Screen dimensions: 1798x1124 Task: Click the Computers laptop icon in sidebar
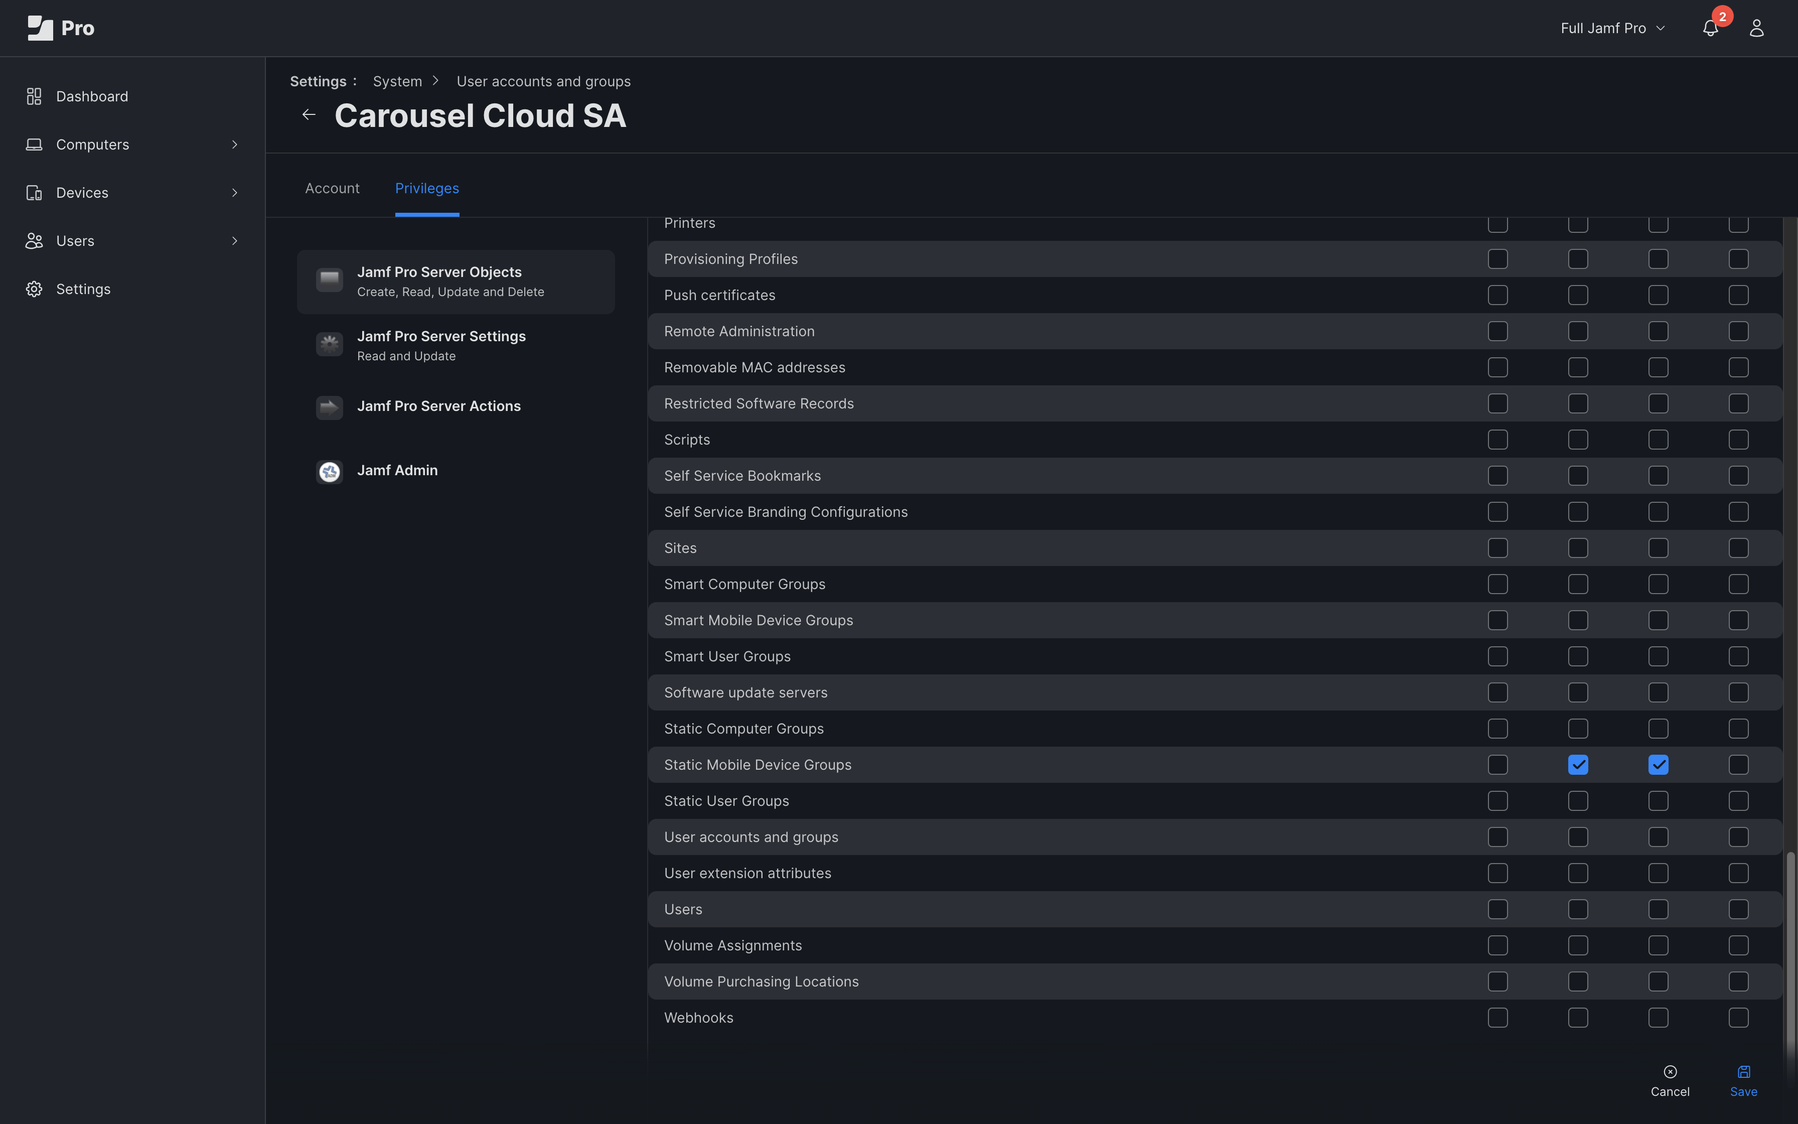pos(34,144)
